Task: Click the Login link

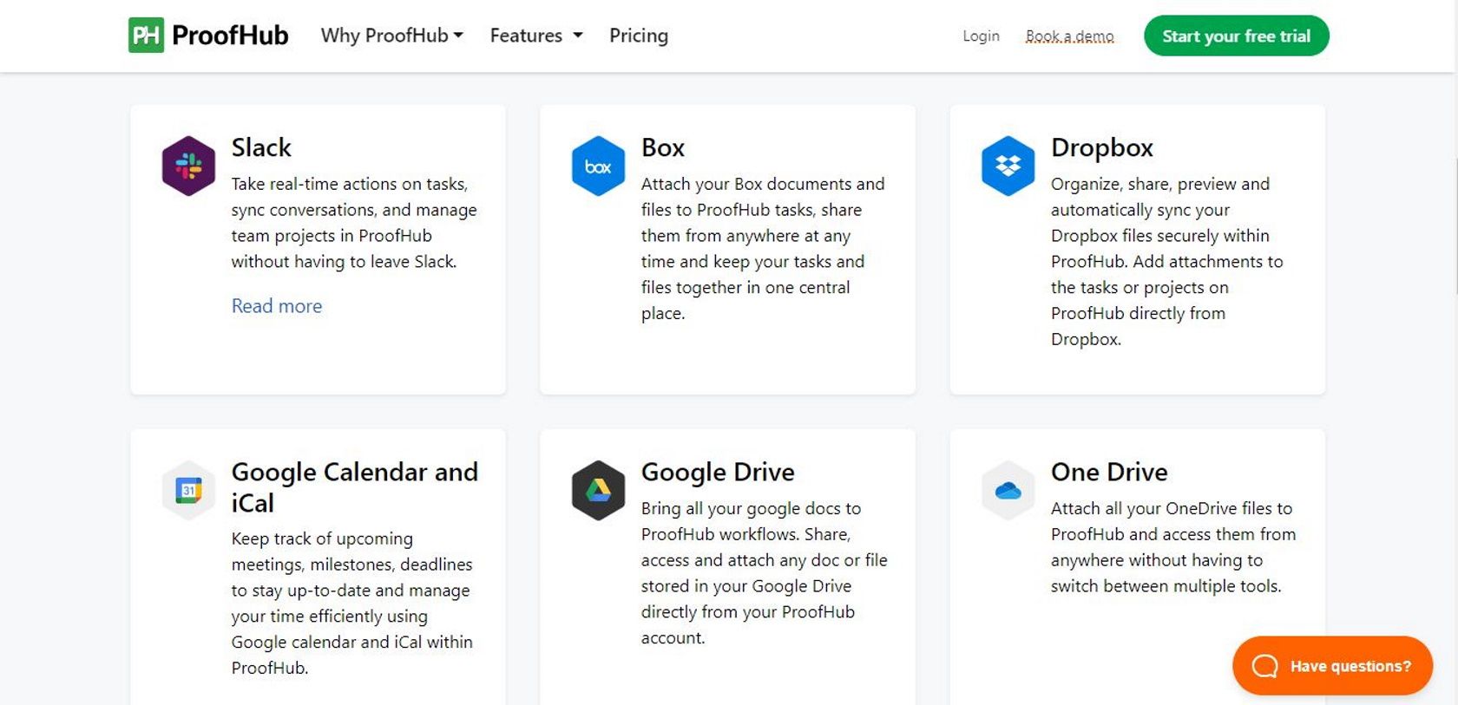Action: tap(981, 36)
